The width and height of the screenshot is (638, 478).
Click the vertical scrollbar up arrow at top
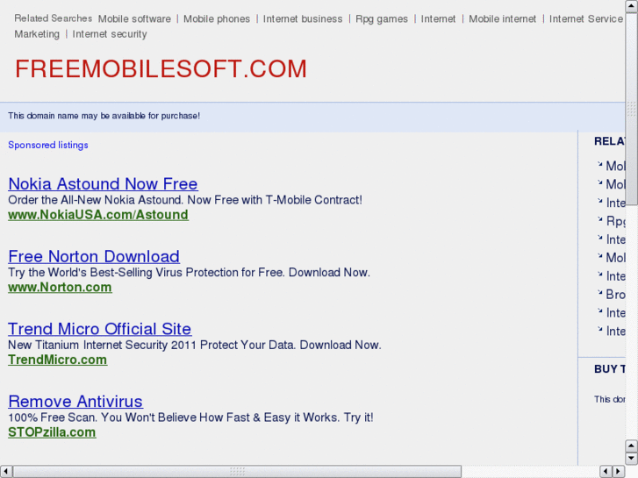[632, 6]
